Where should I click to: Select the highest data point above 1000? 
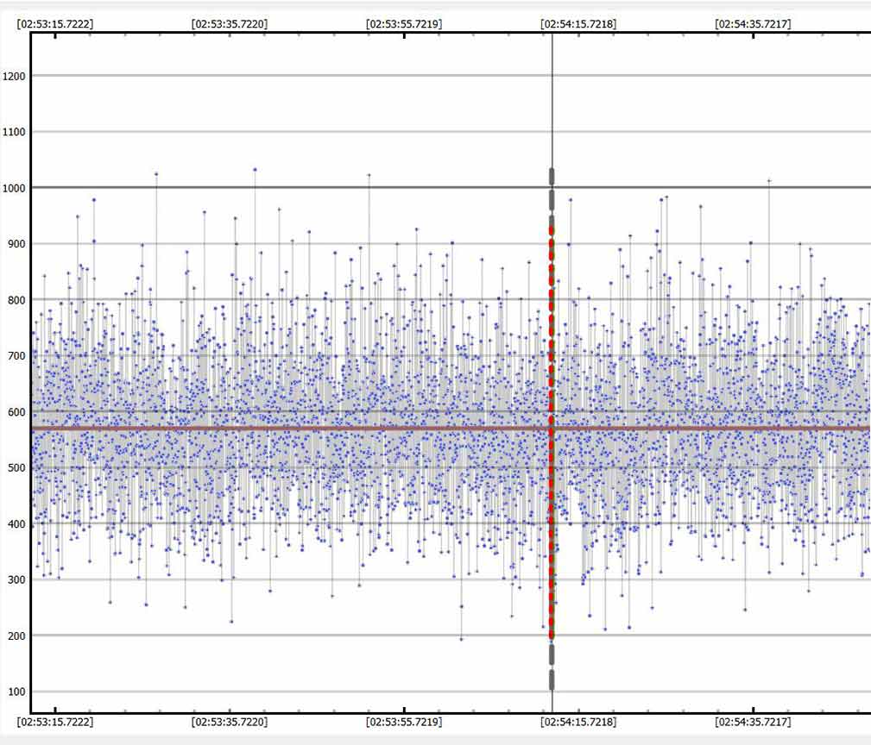[x=255, y=170]
